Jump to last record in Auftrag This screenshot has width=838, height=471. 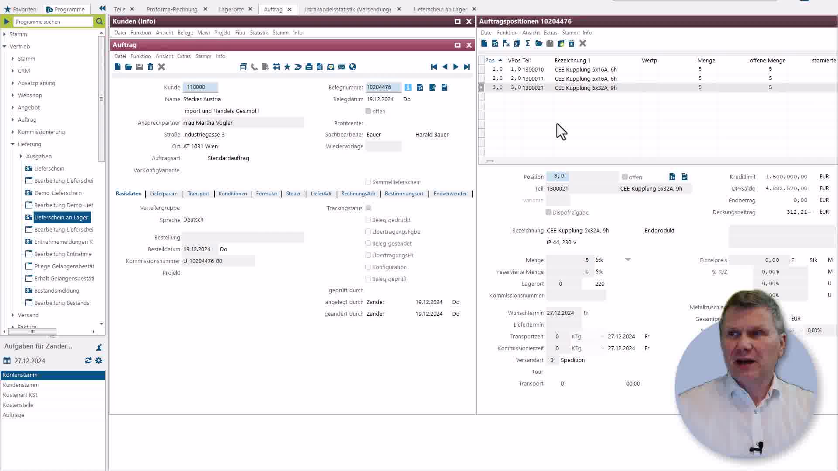[x=467, y=67]
